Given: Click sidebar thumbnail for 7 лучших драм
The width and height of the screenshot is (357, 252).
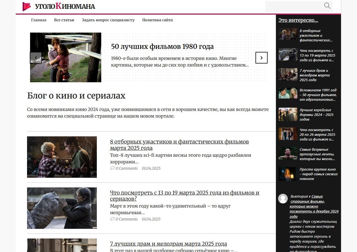Looking at the screenshot, I should point(288,74).
